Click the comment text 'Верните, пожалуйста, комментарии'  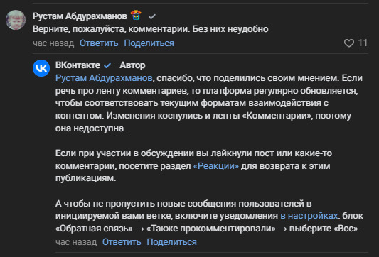tap(111, 29)
